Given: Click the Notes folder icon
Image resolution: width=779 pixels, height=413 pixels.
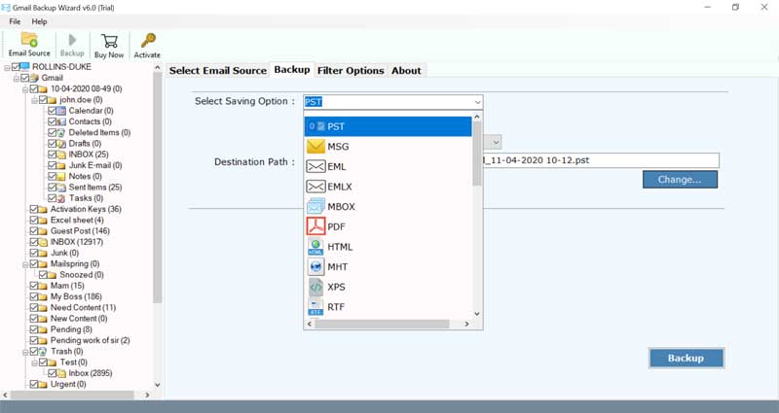Looking at the screenshot, I should tap(61, 176).
